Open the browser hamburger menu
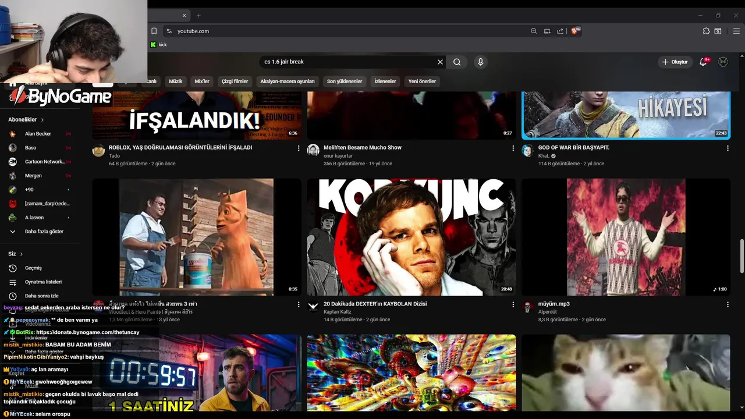 736,31
